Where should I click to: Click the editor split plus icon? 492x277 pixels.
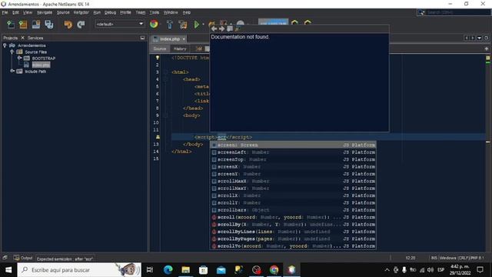point(487,48)
